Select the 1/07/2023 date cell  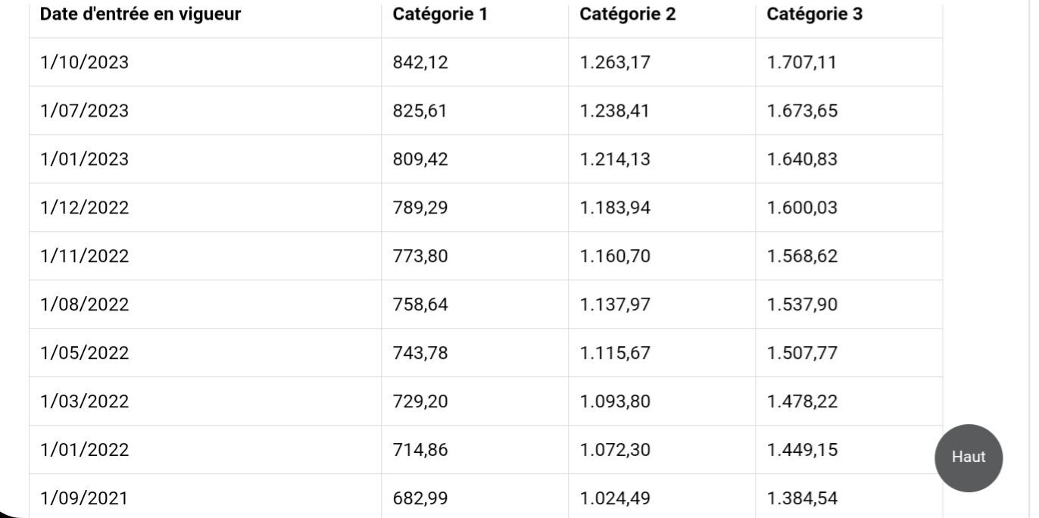click(x=84, y=111)
